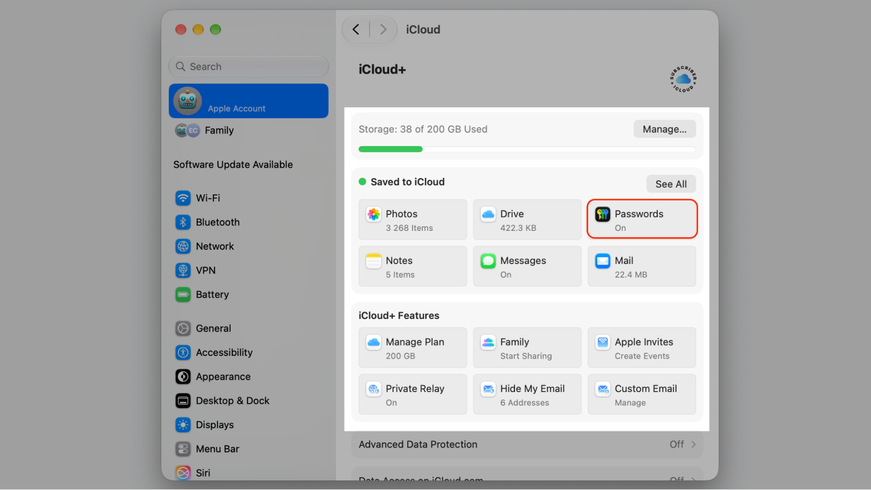The width and height of the screenshot is (871, 490).
Task: Click the Private Relay globe icon
Action: click(374, 389)
